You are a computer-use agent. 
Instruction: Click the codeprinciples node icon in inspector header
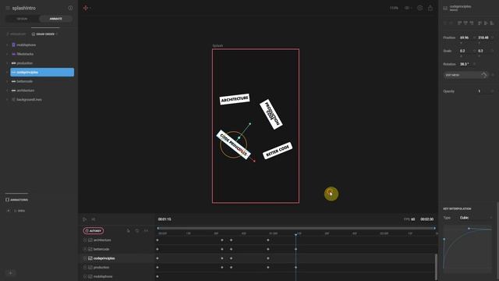click(x=445, y=8)
